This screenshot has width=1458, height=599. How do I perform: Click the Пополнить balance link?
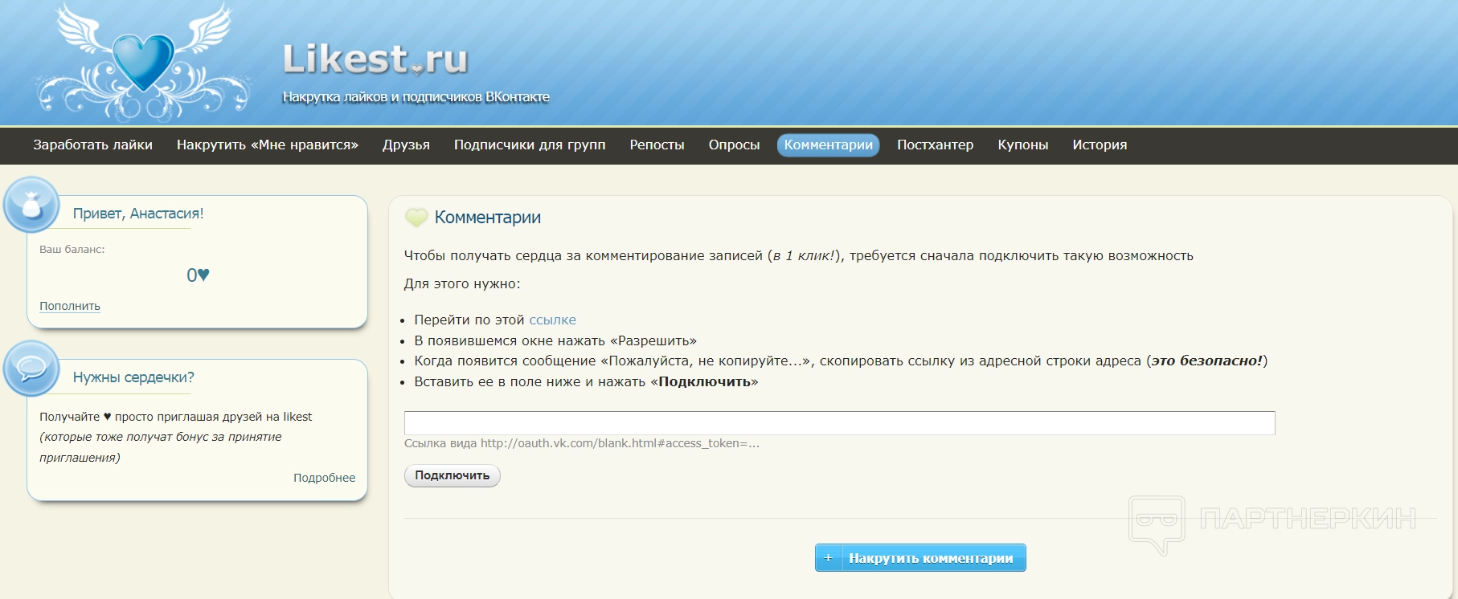pos(70,306)
